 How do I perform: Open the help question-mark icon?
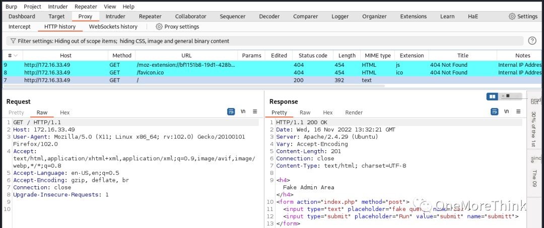click(532, 41)
